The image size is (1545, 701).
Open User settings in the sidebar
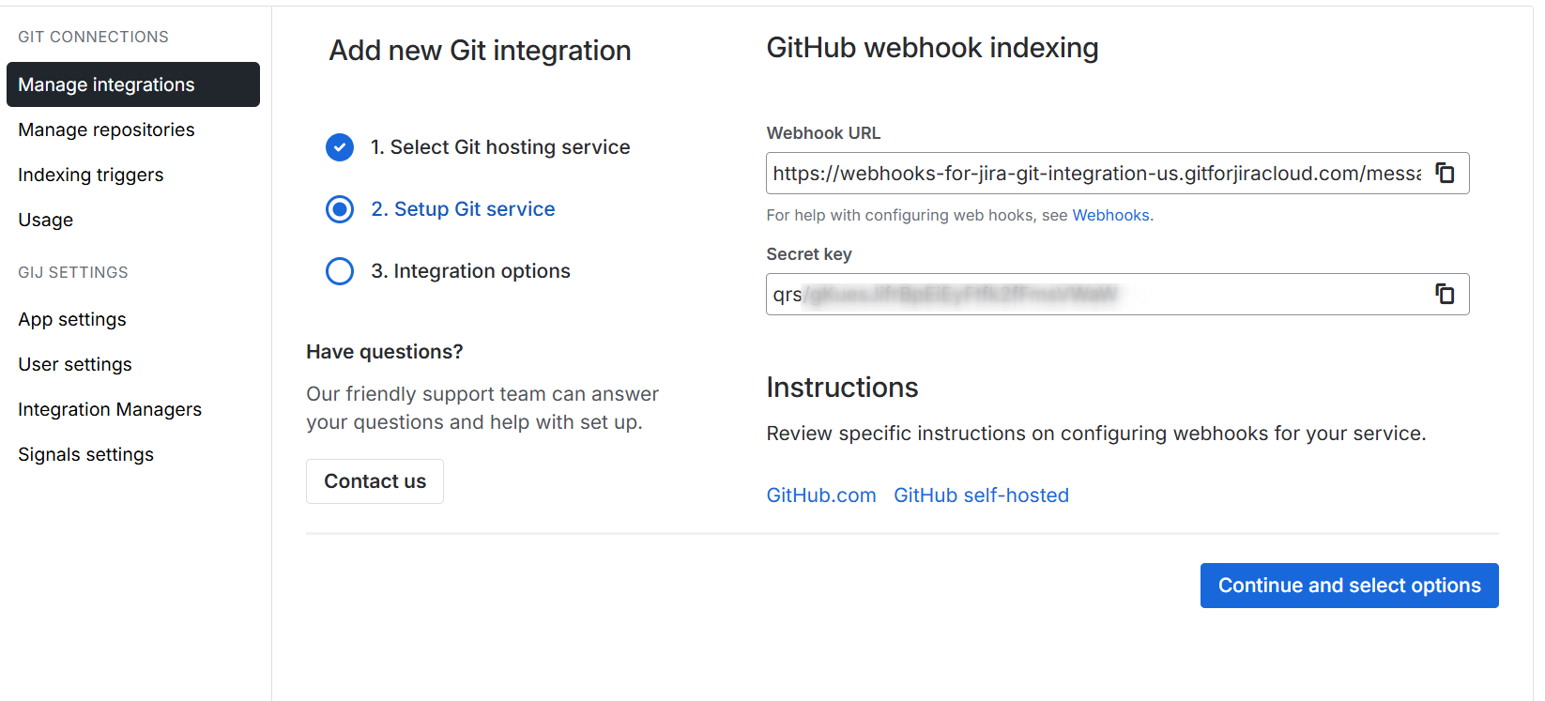[x=74, y=364]
